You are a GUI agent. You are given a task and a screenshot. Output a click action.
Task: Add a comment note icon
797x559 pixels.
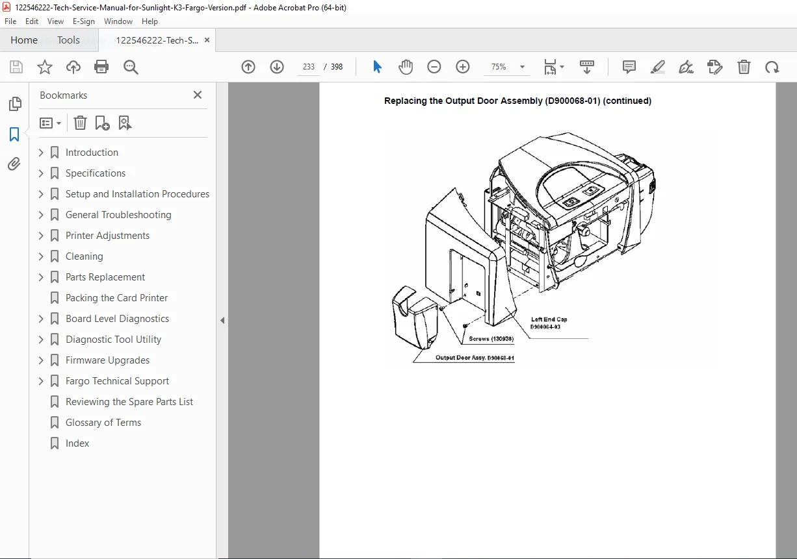point(629,67)
